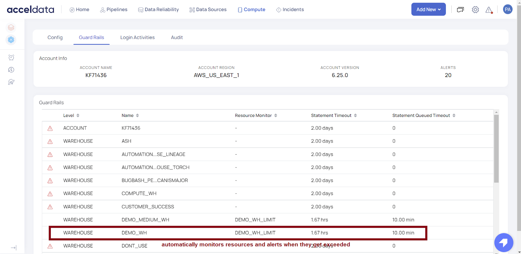Open Data Reliability menu
The image size is (521, 254).
tap(159, 9)
